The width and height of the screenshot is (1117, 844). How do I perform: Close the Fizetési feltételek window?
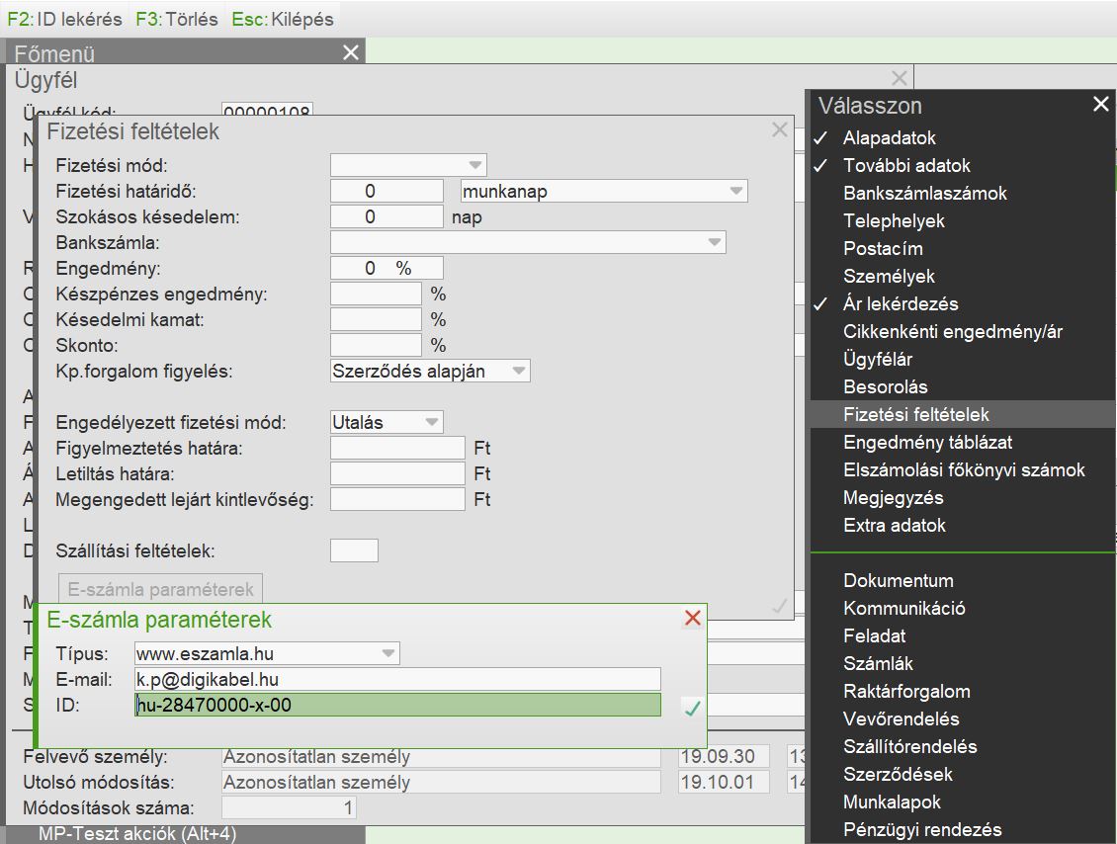(x=779, y=129)
